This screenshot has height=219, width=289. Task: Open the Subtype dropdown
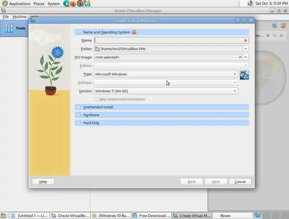pyautogui.click(x=166, y=82)
